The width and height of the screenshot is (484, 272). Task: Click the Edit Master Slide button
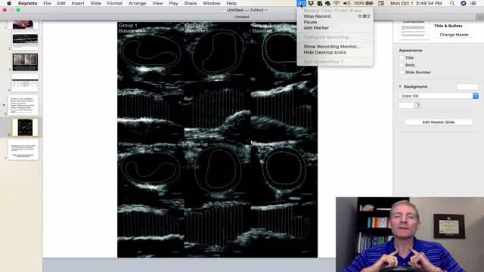[439, 122]
